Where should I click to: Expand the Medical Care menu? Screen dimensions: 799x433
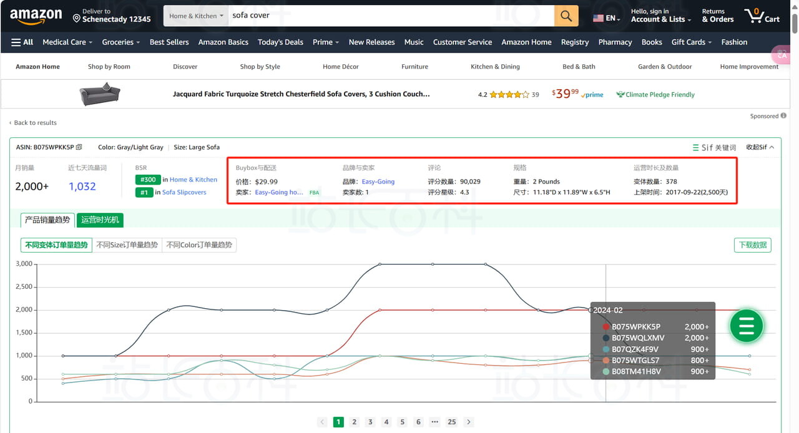point(67,42)
